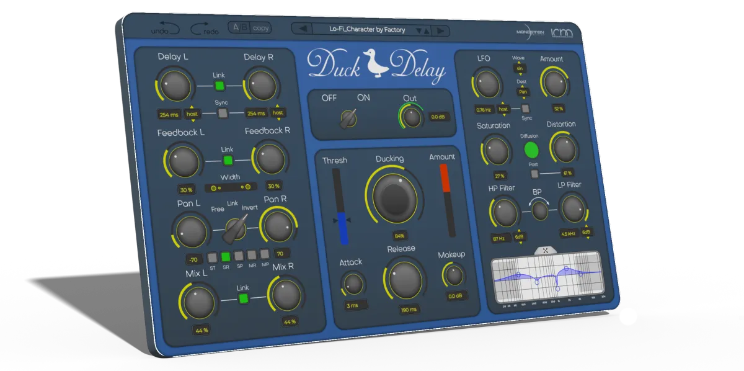Select the SR mode button

(x=226, y=256)
